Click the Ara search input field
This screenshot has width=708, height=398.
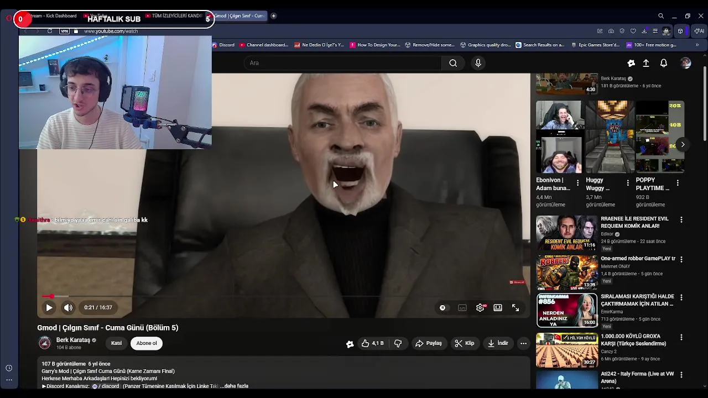343,63
